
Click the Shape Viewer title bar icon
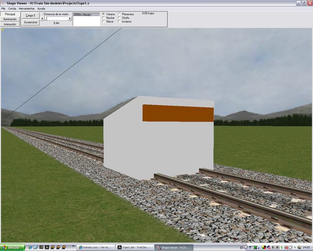point(3,3)
